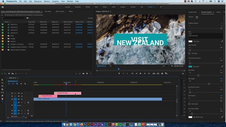Click the timeline Add Marker icon
Viewport: 226px width, 127px height.
click(21, 84)
